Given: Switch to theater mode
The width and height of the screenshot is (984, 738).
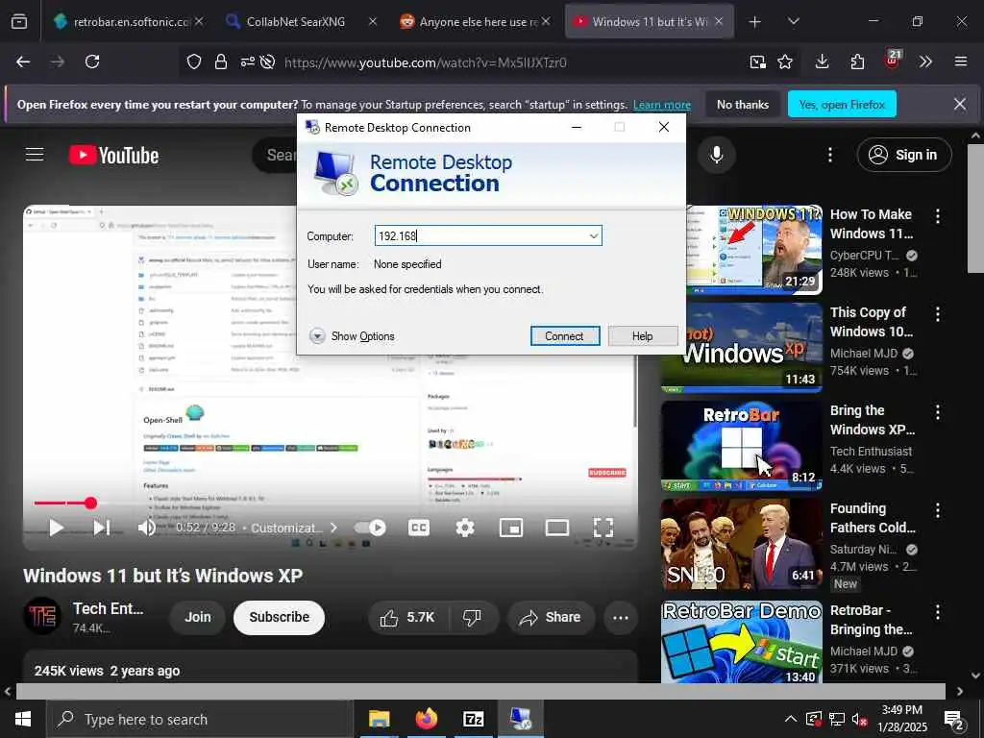Looking at the screenshot, I should [x=556, y=528].
